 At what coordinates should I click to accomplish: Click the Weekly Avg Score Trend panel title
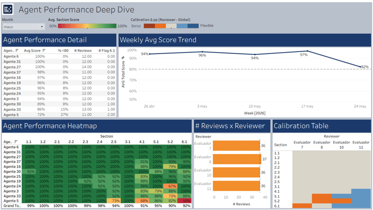pyautogui.click(x=158, y=40)
